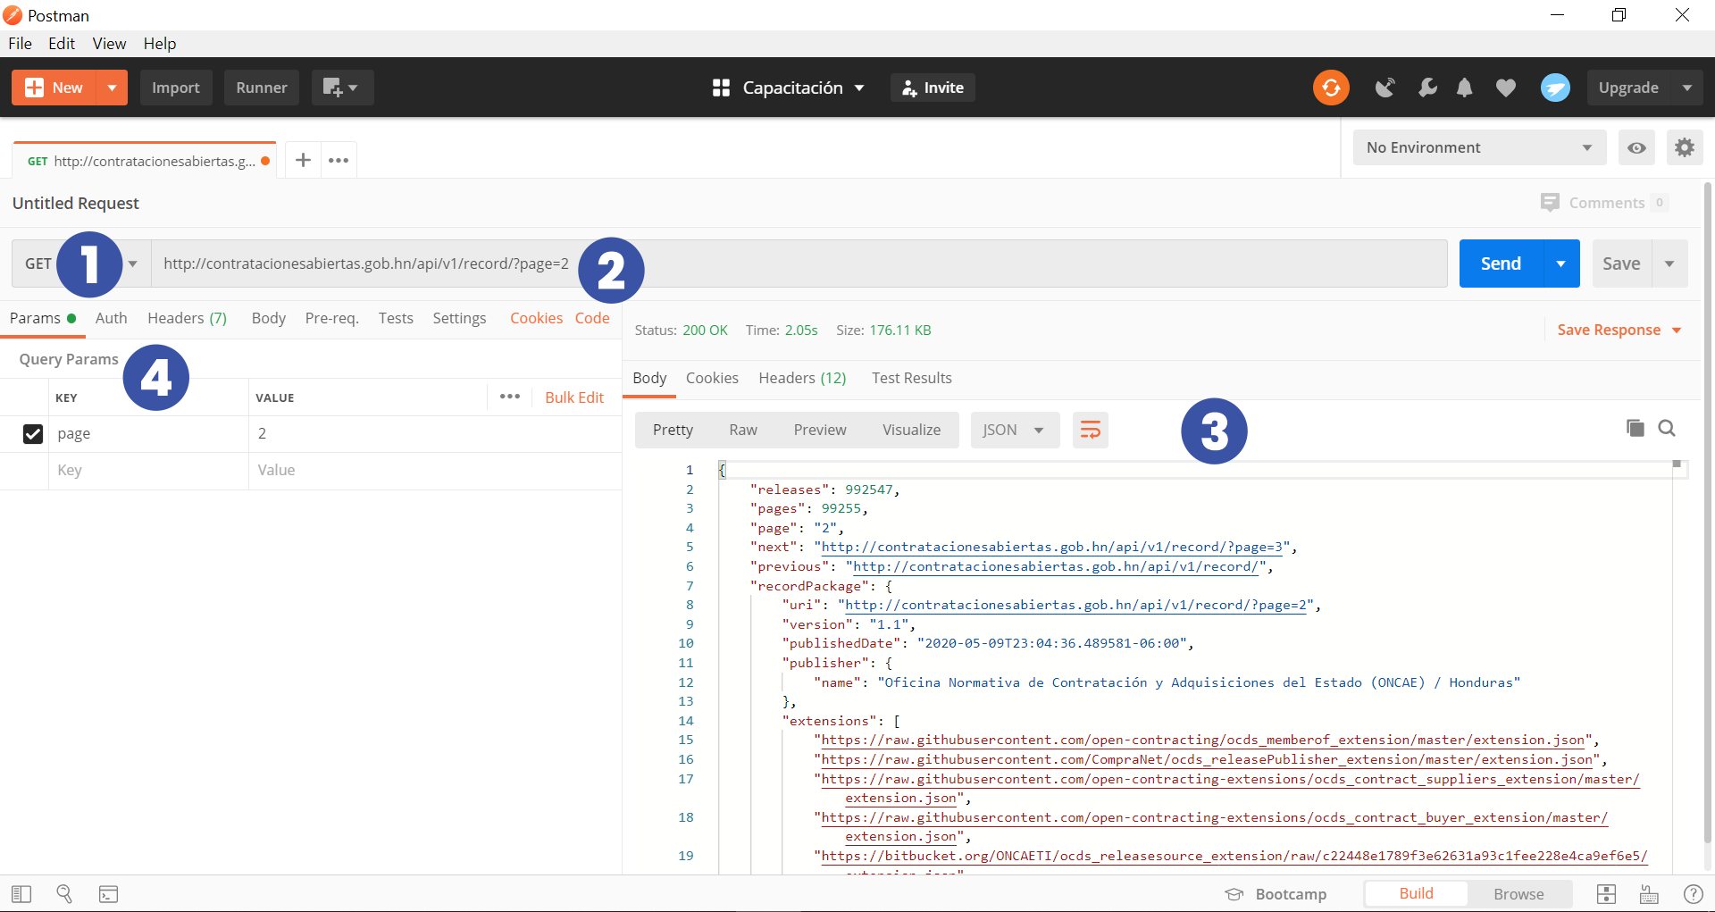Open the Runner
The image size is (1715, 912).
pos(262,88)
